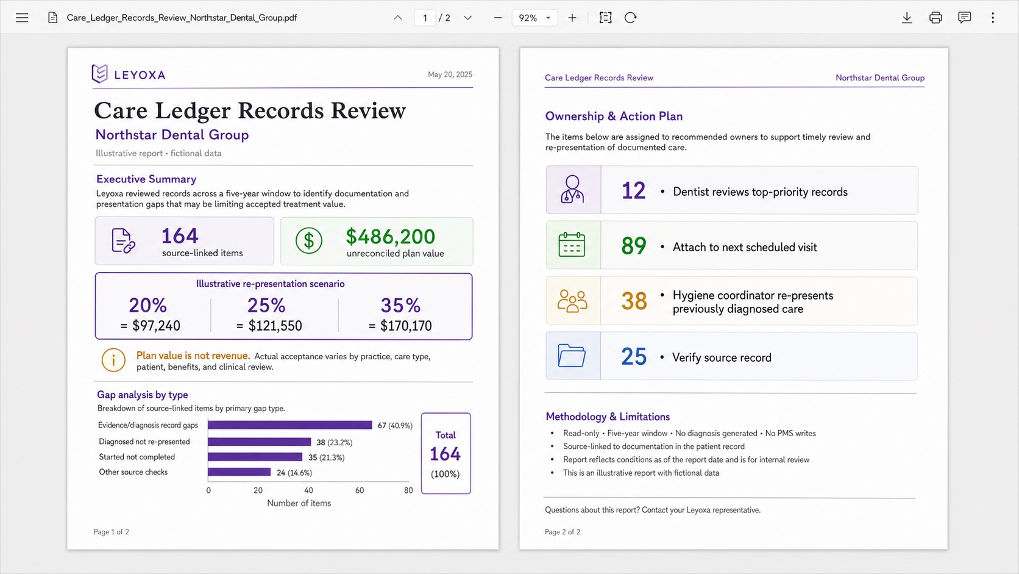
Task: Click the 'Number of items' axis label
Action: pyautogui.click(x=299, y=503)
